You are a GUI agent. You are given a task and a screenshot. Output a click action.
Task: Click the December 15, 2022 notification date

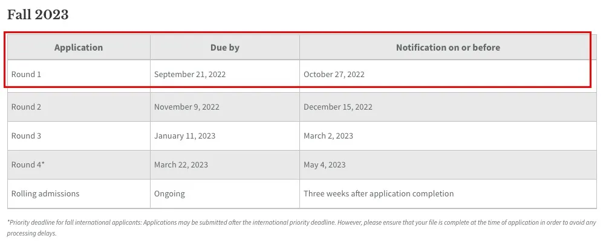click(x=338, y=107)
